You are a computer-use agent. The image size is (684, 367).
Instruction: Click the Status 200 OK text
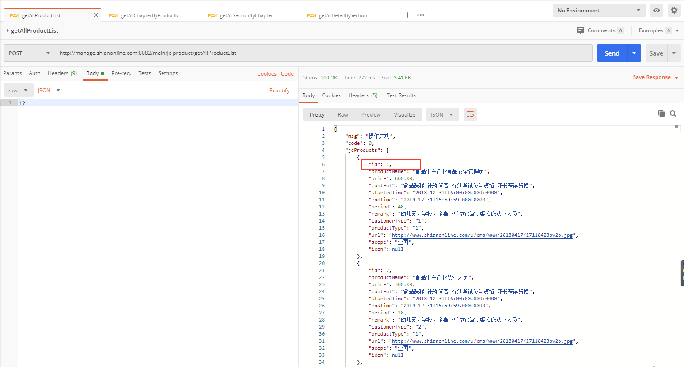(320, 78)
